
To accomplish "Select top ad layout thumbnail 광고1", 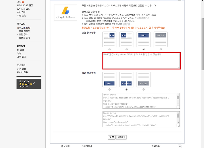I will [109, 39].
